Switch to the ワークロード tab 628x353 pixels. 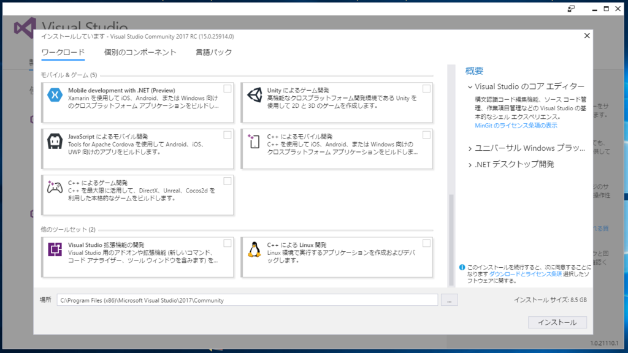click(63, 53)
